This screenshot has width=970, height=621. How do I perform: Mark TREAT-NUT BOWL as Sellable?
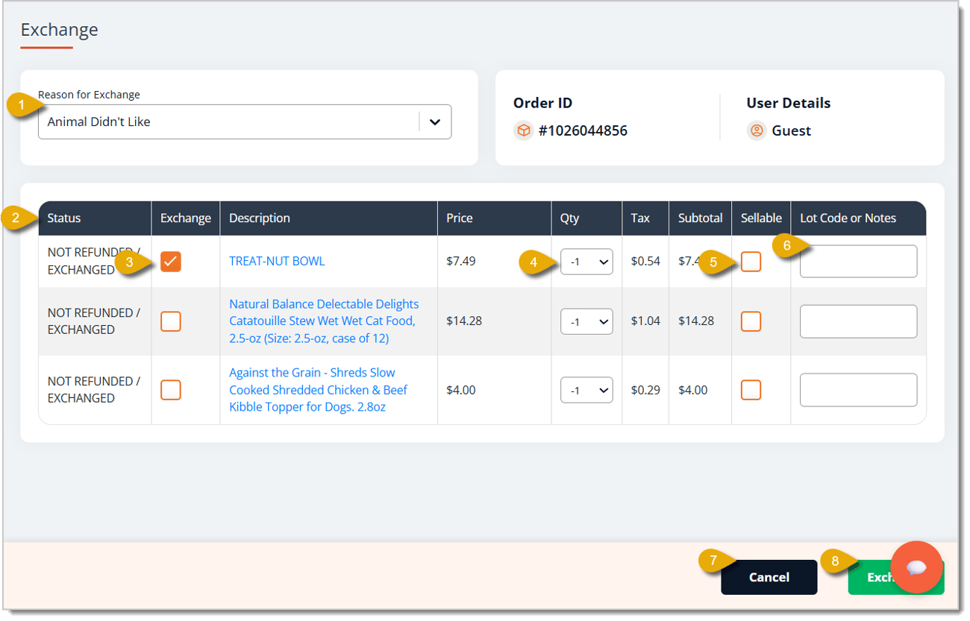pos(751,262)
